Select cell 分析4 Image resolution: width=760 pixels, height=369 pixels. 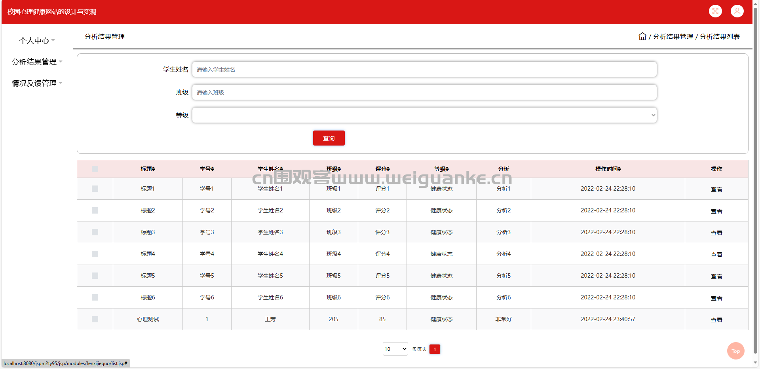(503, 254)
